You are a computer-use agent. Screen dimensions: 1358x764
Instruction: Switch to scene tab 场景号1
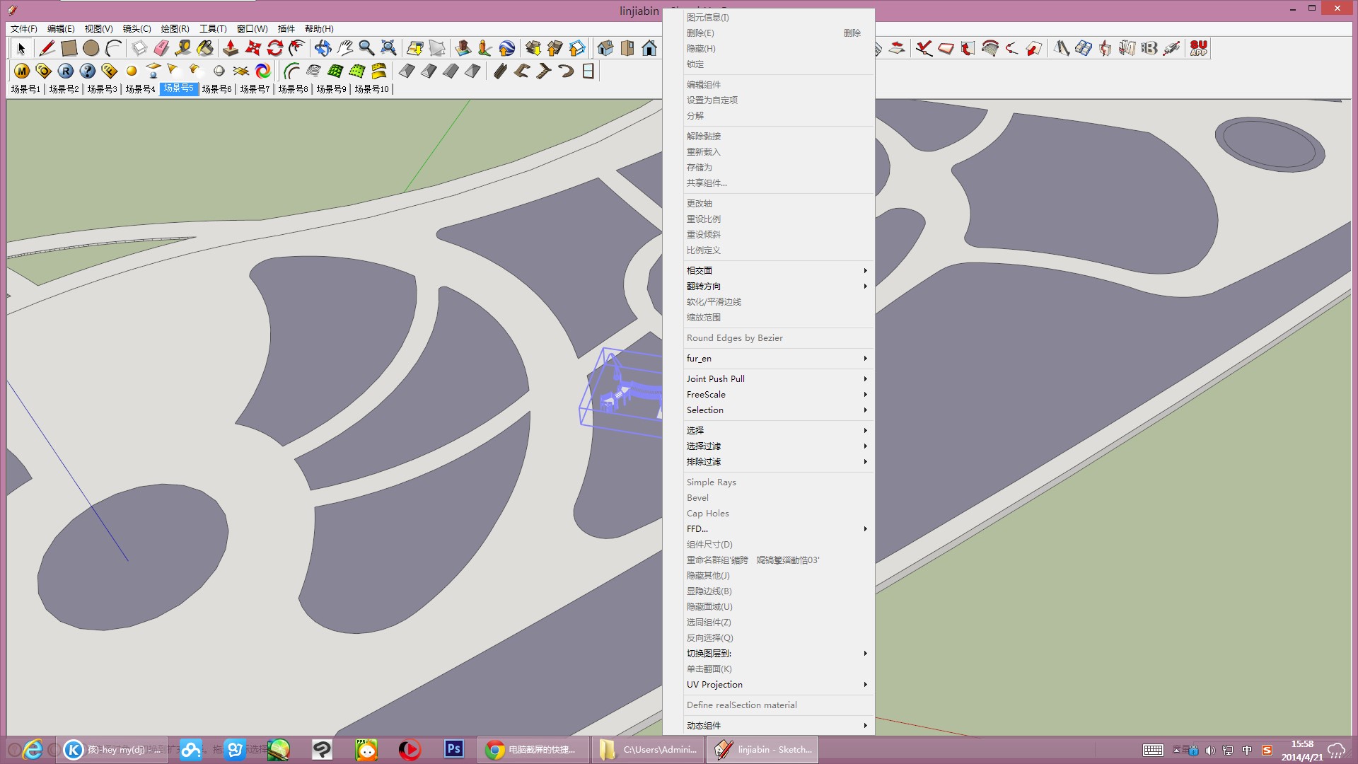tap(25, 89)
